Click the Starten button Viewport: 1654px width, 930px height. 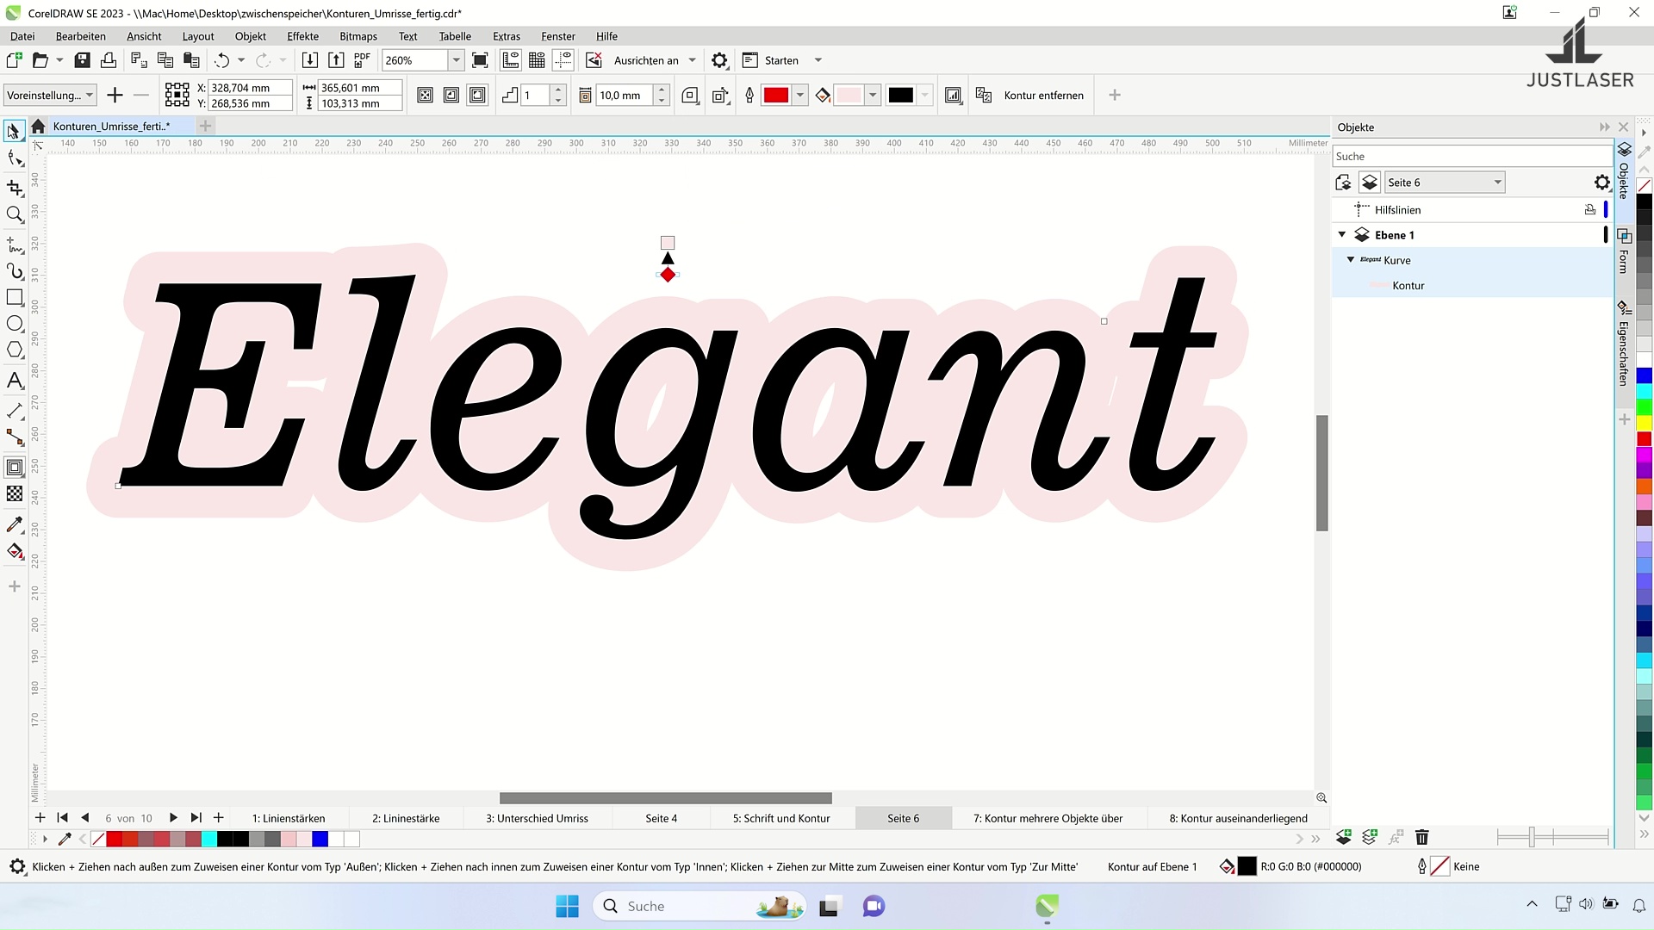click(780, 60)
